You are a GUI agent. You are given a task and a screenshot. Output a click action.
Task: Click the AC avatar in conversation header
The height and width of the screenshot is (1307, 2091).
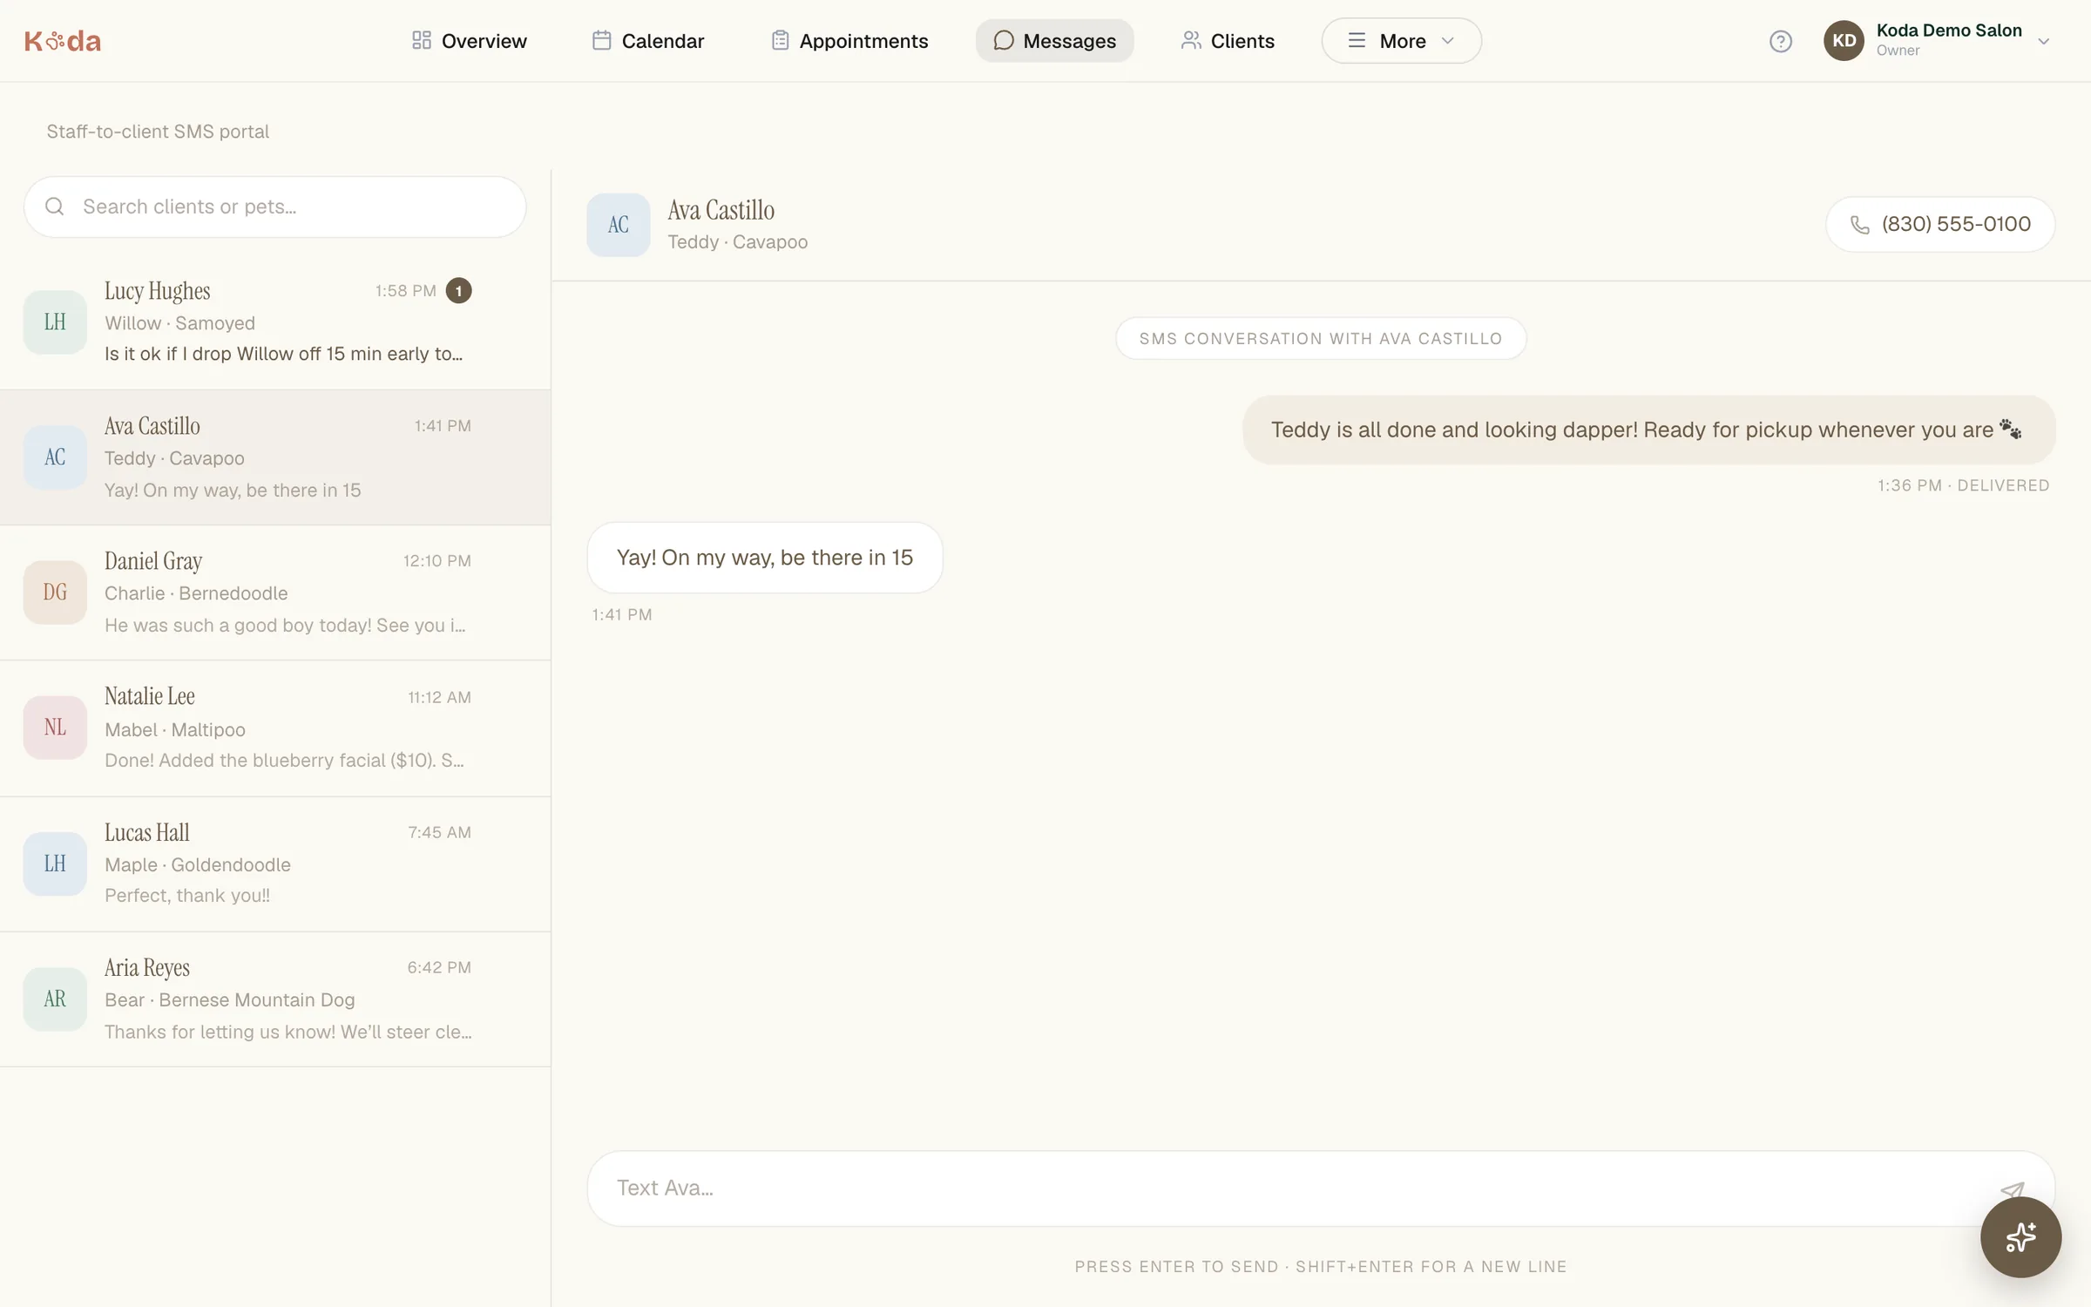[619, 225]
